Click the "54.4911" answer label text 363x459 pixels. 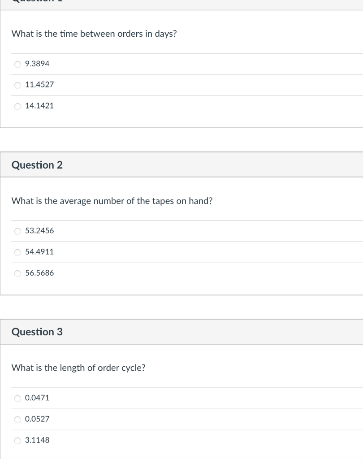coord(39,252)
